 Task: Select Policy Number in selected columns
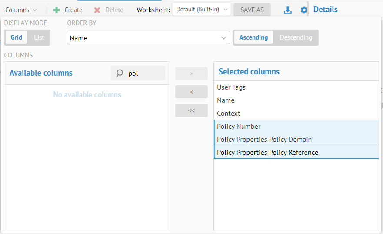[239, 127]
